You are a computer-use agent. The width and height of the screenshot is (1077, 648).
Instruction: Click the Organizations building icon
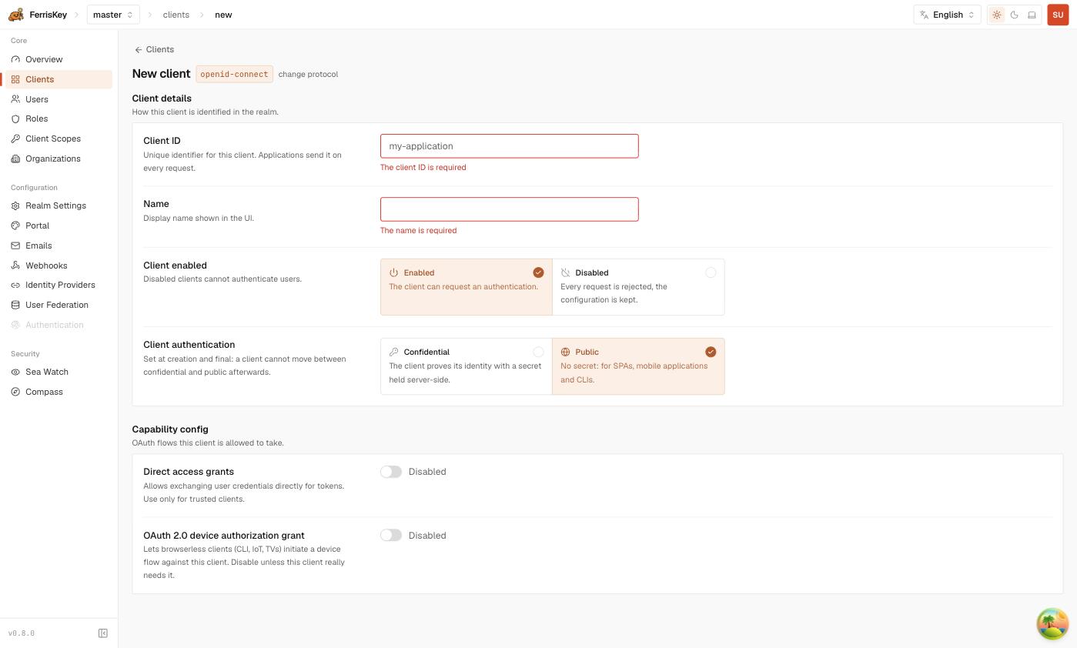tap(15, 159)
